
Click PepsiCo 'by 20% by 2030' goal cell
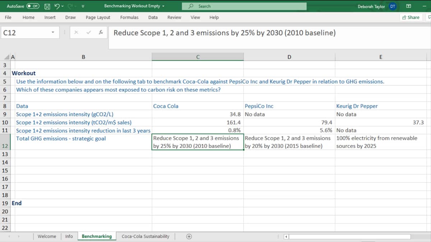(289, 142)
